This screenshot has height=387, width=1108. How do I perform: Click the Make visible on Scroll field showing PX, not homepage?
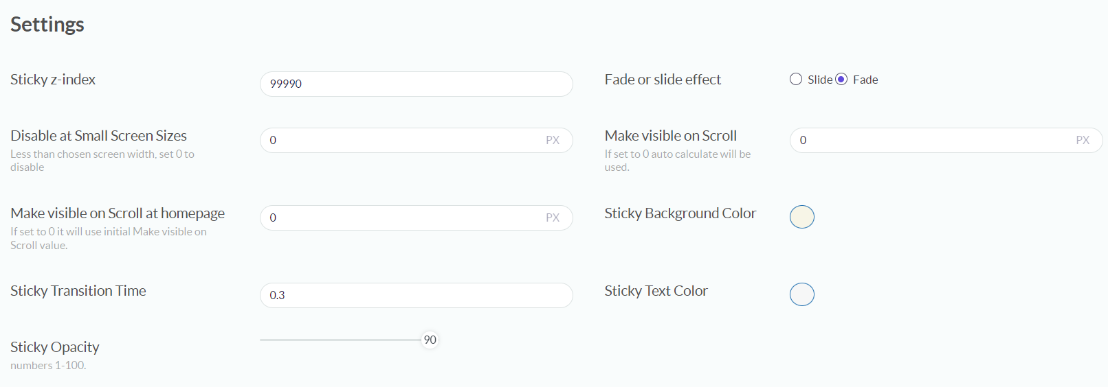[935, 140]
